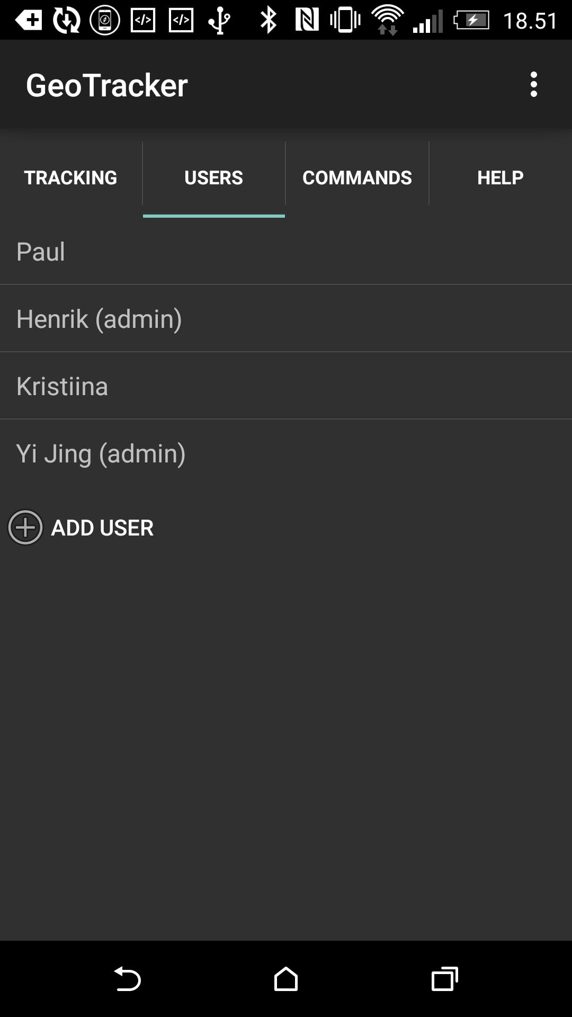Tap ADD USER to create a user
The width and height of the screenshot is (572, 1017).
tap(101, 528)
